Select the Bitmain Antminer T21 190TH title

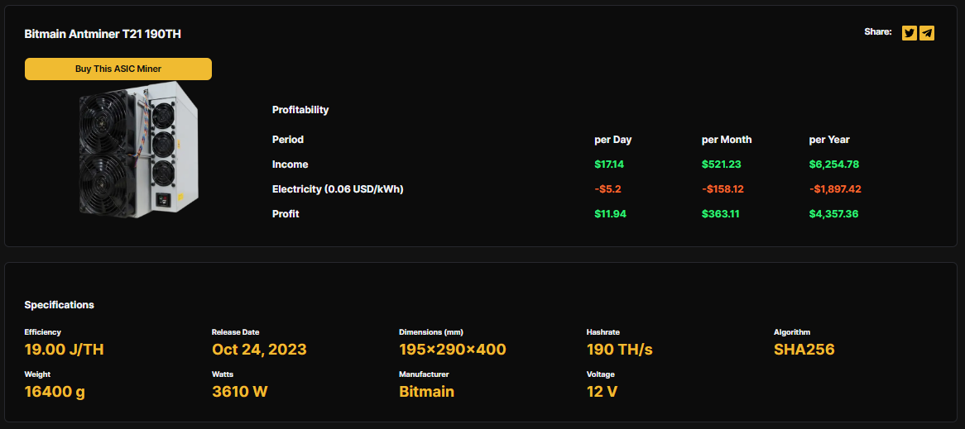[x=103, y=35]
